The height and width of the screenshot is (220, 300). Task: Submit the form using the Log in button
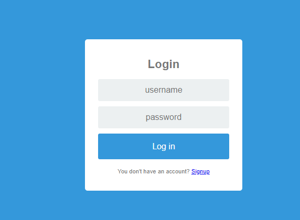(x=164, y=147)
